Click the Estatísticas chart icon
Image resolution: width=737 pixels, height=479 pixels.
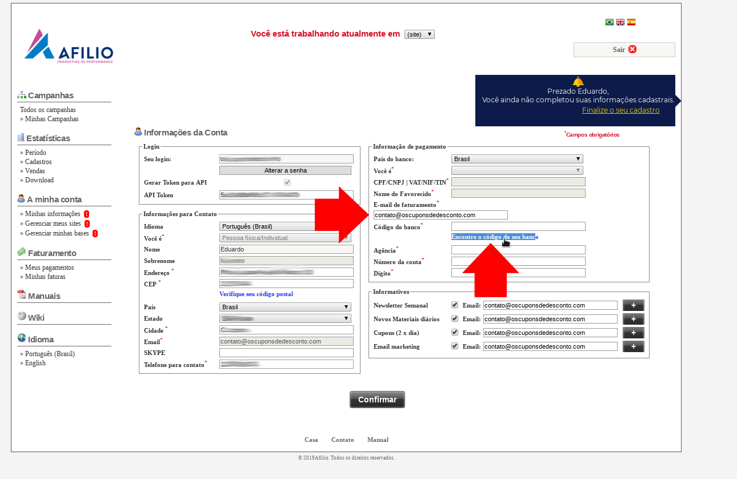click(x=21, y=137)
